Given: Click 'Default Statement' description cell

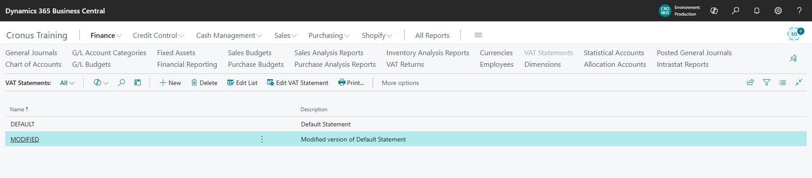Looking at the screenshot, I should pos(325,124).
